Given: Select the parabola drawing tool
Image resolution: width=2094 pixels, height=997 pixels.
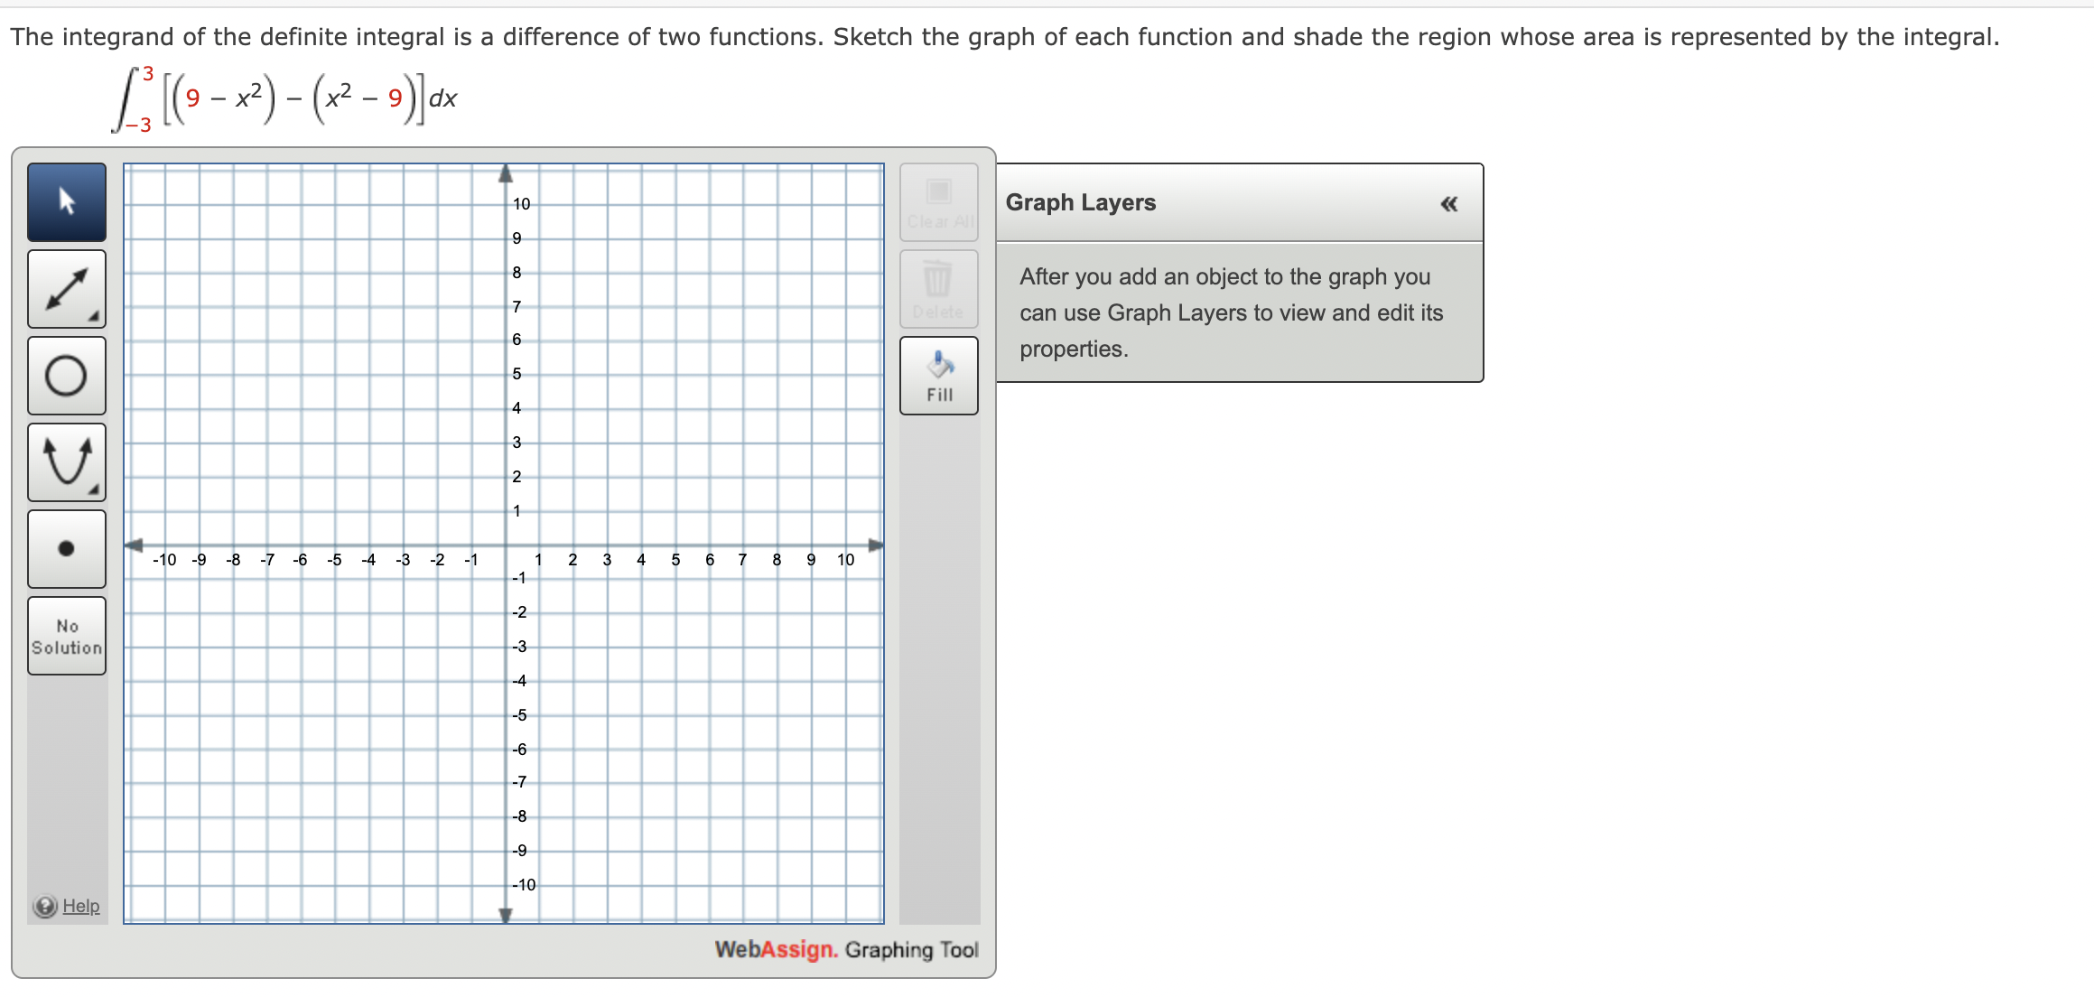Looking at the screenshot, I should (67, 461).
